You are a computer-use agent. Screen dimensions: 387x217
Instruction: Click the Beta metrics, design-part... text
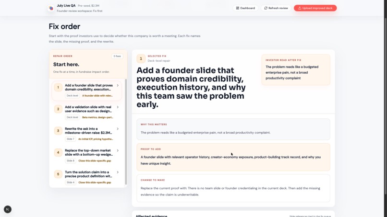pyautogui.click(x=97, y=117)
